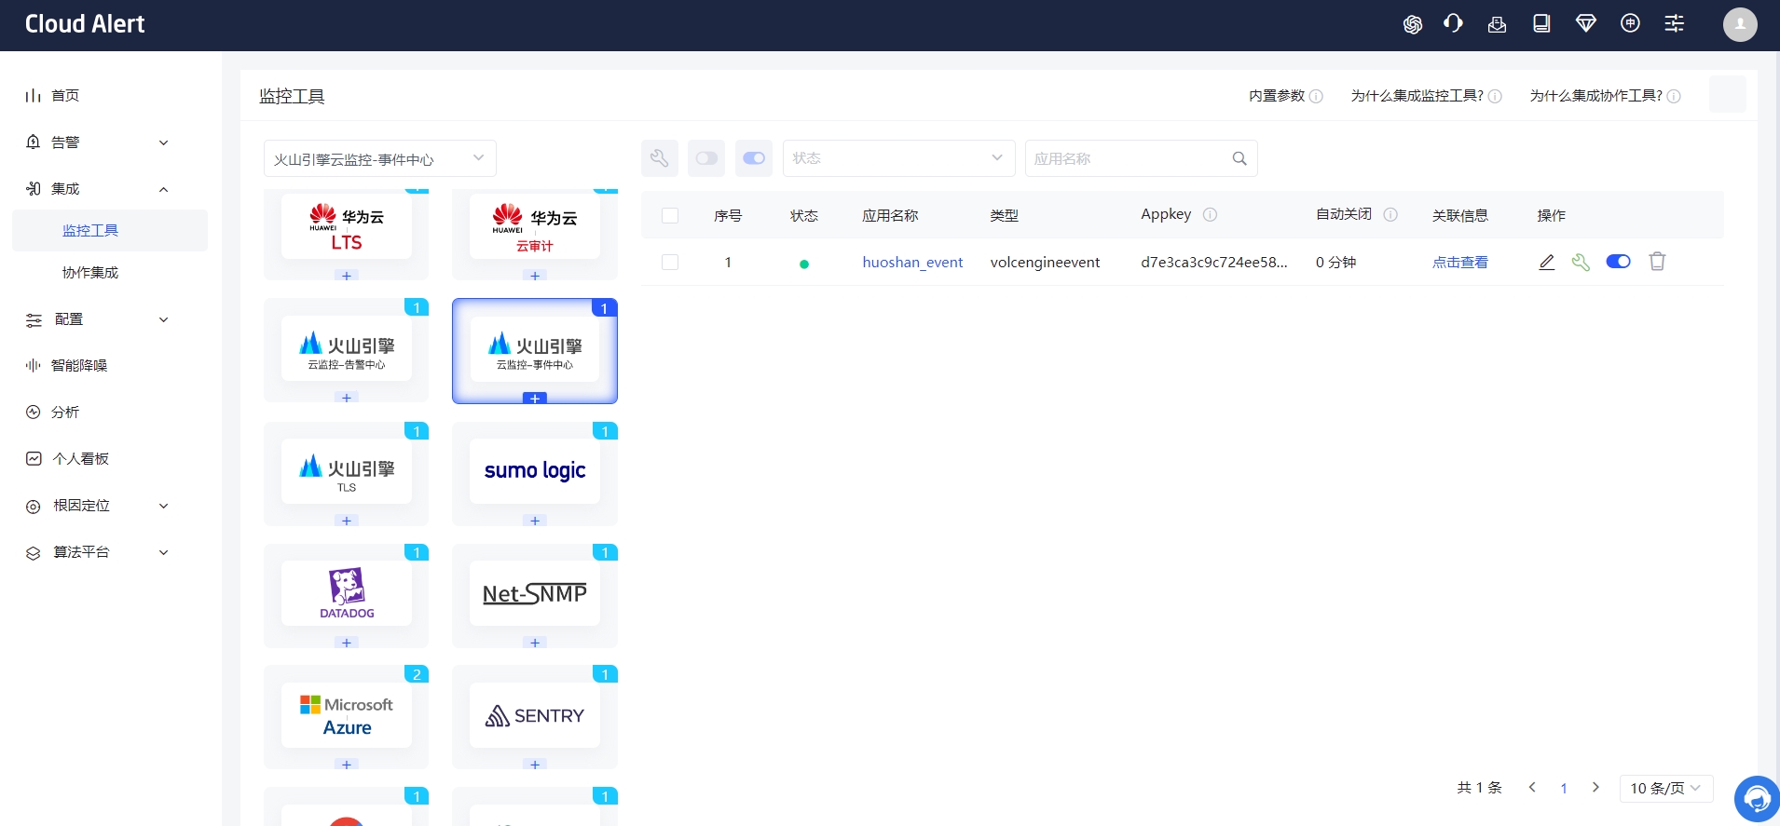Image resolution: width=1780 pixels, height=826 pixels.
Task: Open the diamond membership icon
Action: 1585,24
